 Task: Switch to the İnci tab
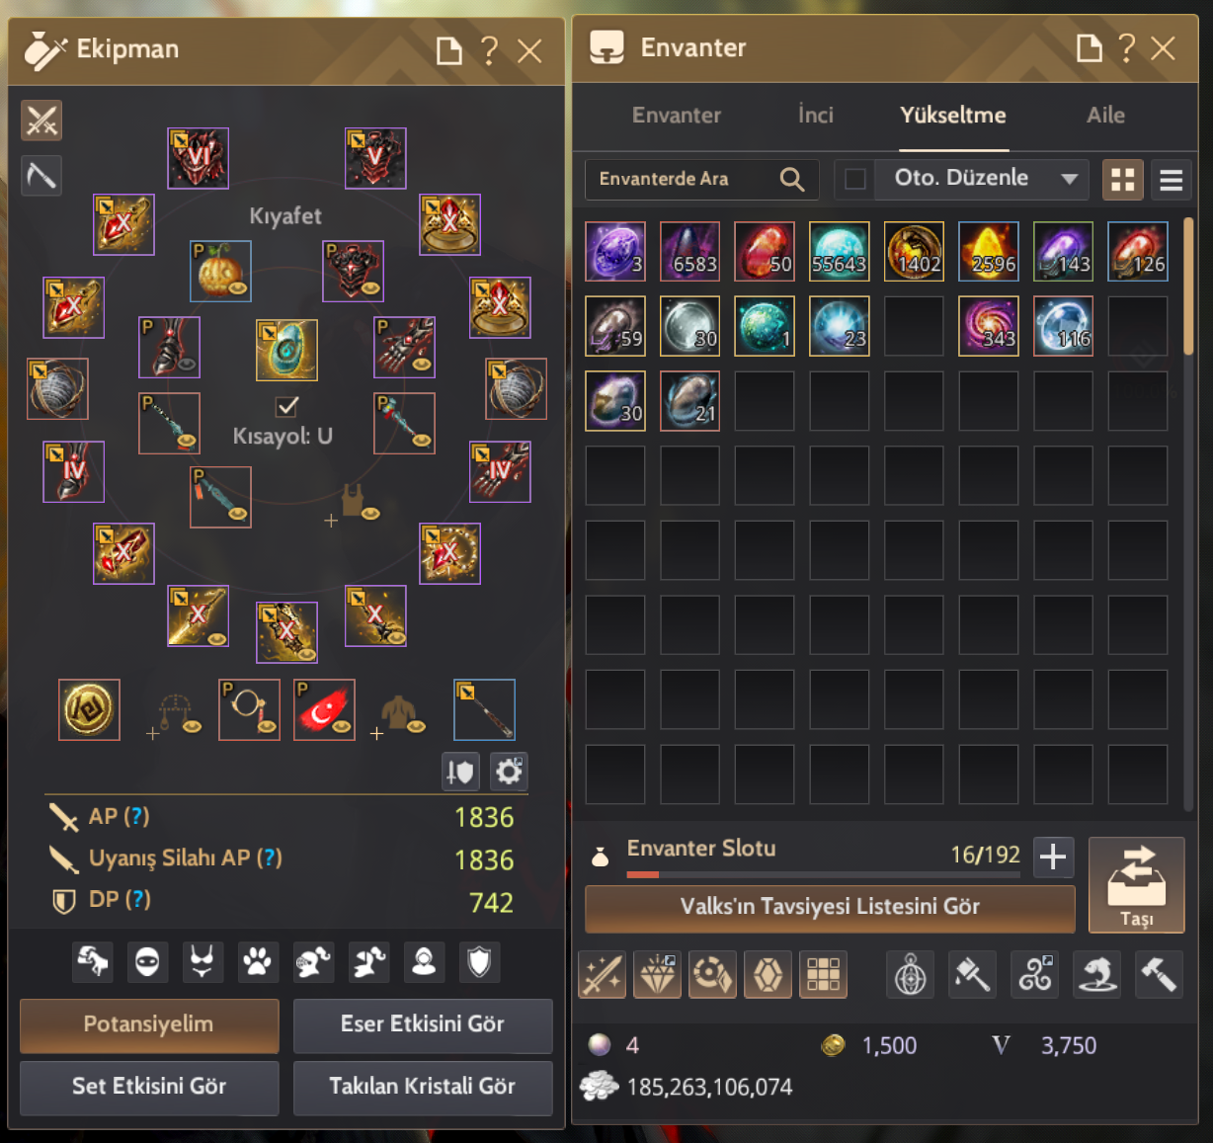click(x=816, y=115)
